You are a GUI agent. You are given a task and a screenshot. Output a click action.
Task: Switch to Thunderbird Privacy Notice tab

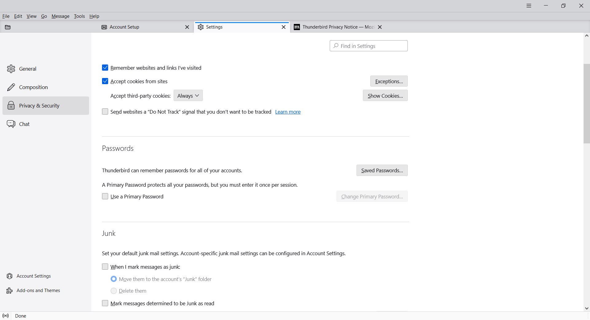point(335,27)
